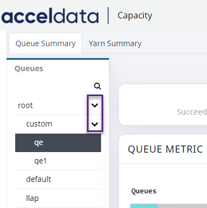Viewport: 207px width, 208px height.
Task: Open the queue search magnifier icon
Action: tap(97, 86)
